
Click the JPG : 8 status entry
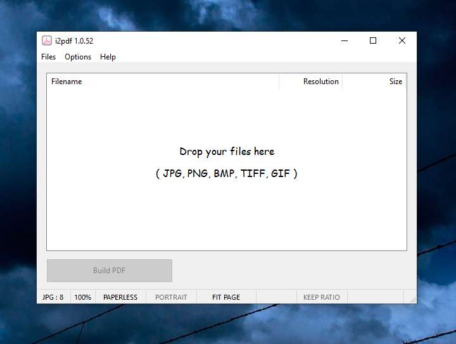click(53, 297)
